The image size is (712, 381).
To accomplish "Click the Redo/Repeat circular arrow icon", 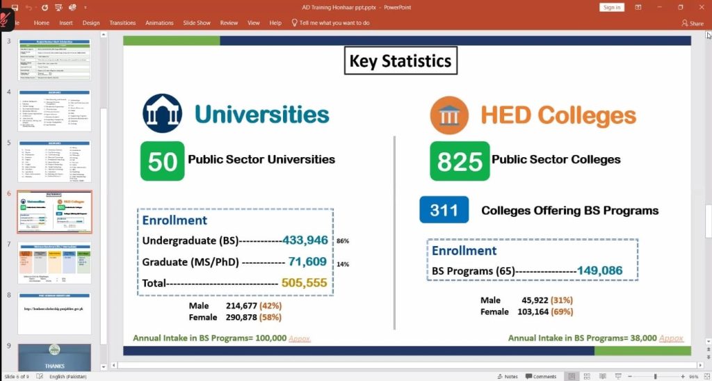I will (44, 7).
